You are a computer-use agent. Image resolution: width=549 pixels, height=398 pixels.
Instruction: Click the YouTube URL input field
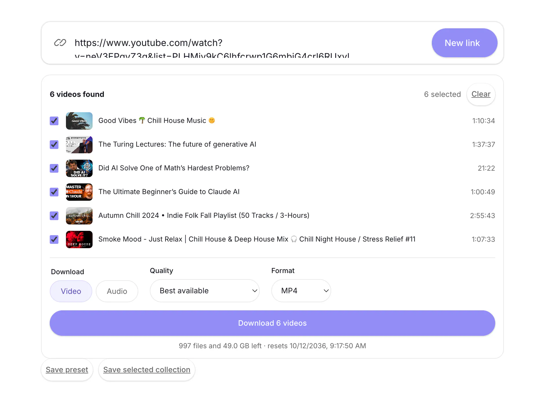[x=249, y=43]
